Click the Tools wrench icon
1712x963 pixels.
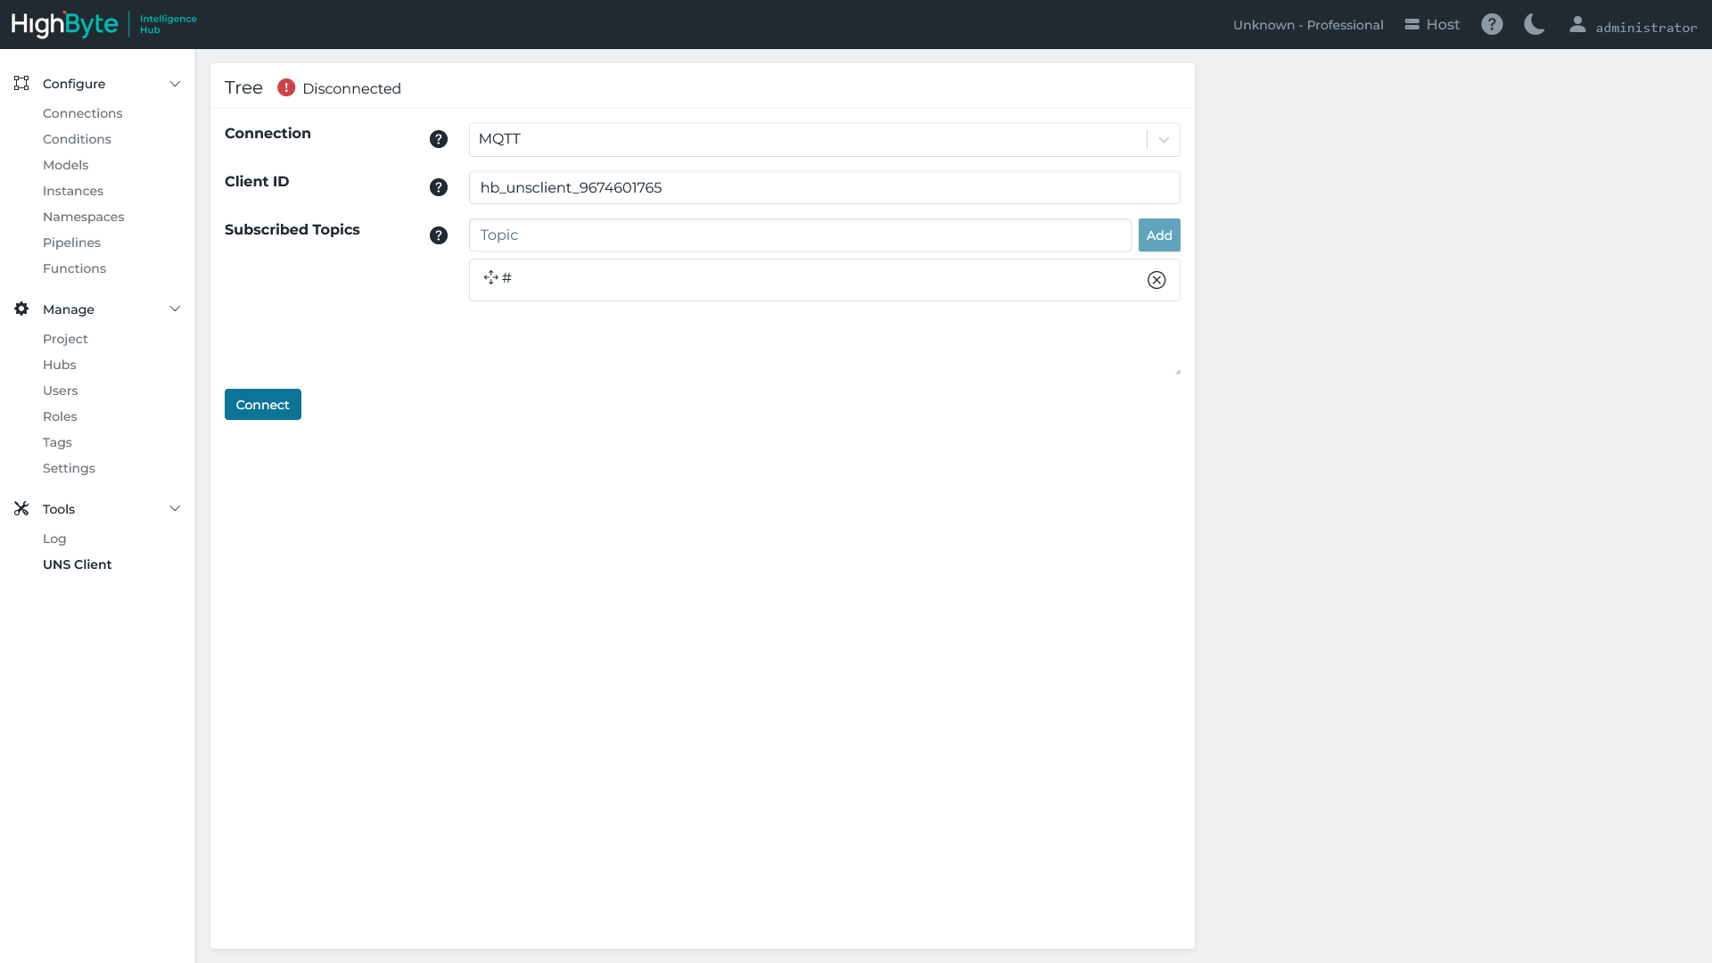[x=21, y=508]
